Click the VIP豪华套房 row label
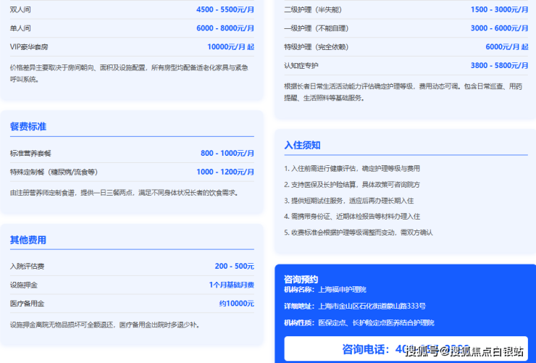Image resolution: width=536 pixels, height=363 pixels. 29,47
